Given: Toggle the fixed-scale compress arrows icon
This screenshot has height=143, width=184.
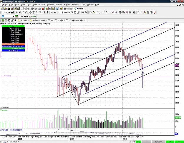Looking at the screenshot, I should click(x=55, y=12).
